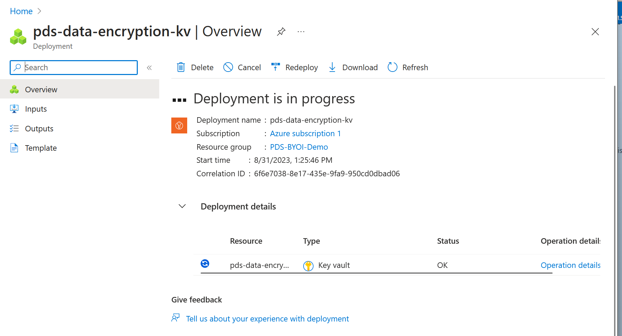Switch to the Outputs section
This screenshot has height=336, width=622.
39,128
